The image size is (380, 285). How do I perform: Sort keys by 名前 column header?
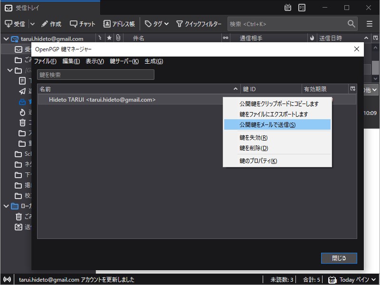pos(139,89)
